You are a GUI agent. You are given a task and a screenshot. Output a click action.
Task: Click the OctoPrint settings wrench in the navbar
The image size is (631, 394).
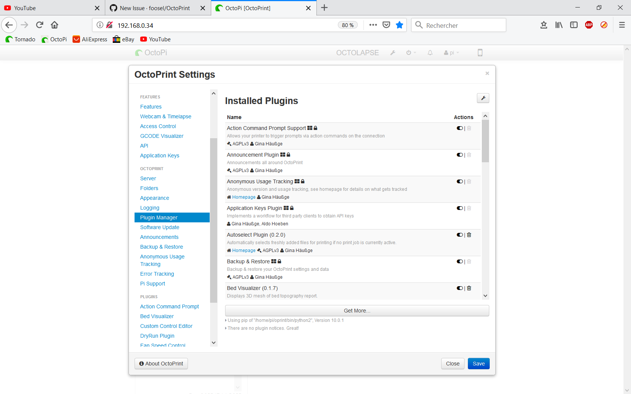pos(392,53)
